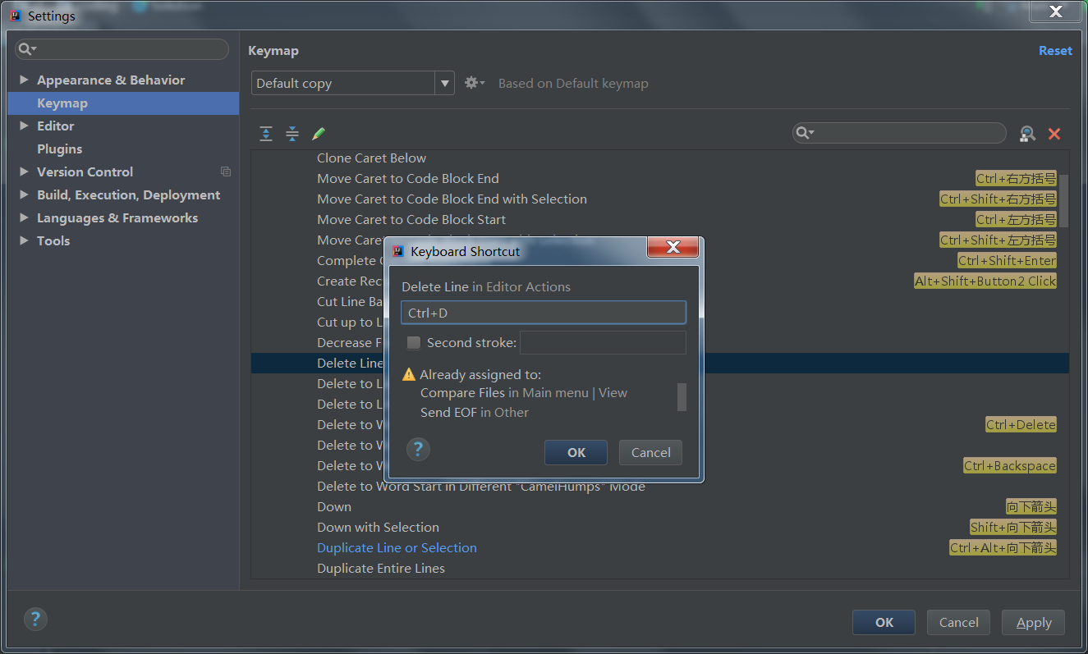Select Move Caret to Code Block End with Selection
Viewport: 1088px width, 654px height.
452,199
